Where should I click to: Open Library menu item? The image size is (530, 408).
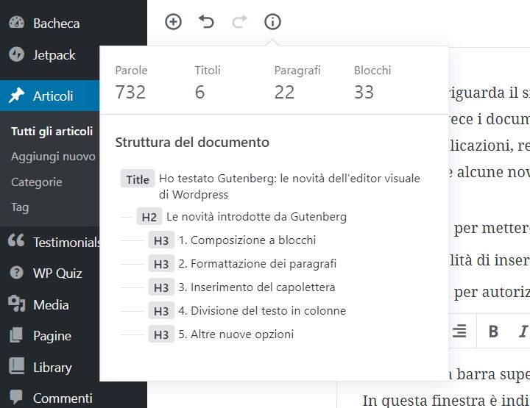click(52, 367)
